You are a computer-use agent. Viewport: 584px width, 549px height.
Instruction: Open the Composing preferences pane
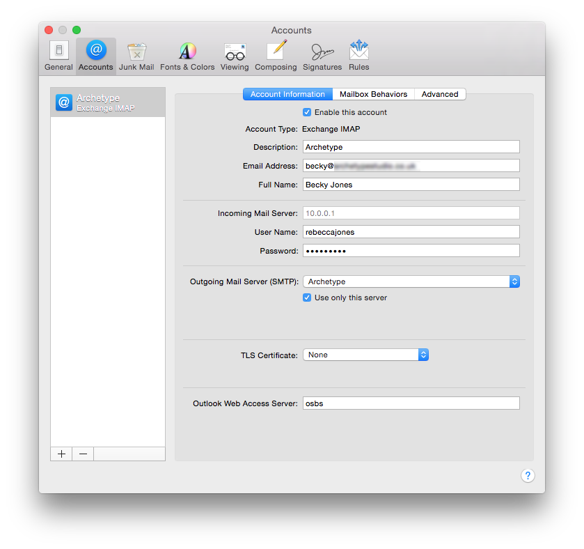pos(276,56)
